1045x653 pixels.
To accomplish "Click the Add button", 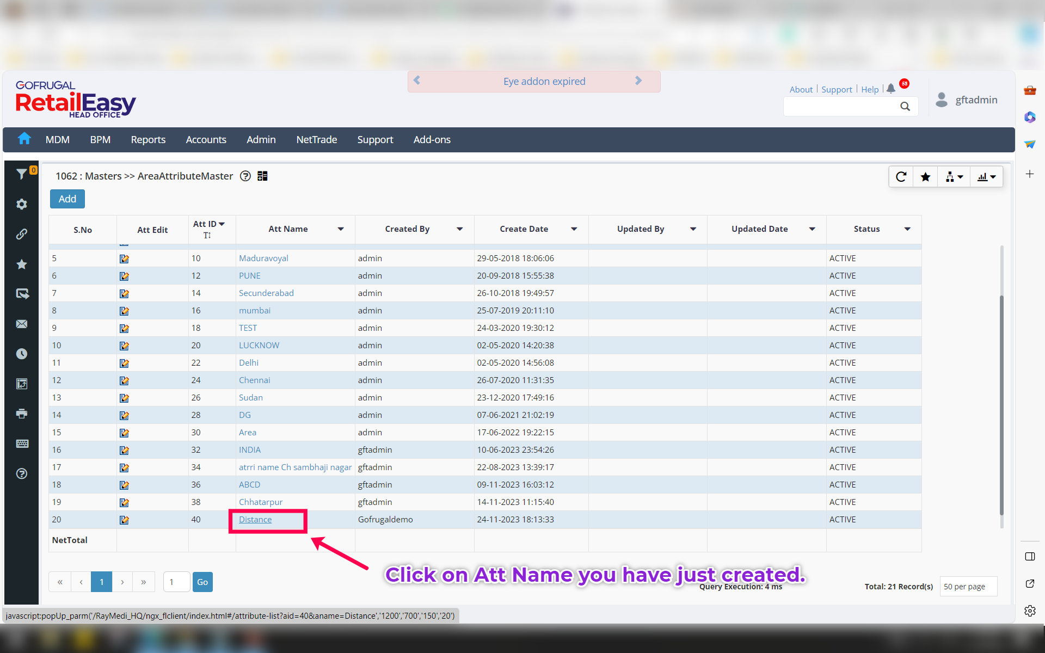I will coord(67,199).
